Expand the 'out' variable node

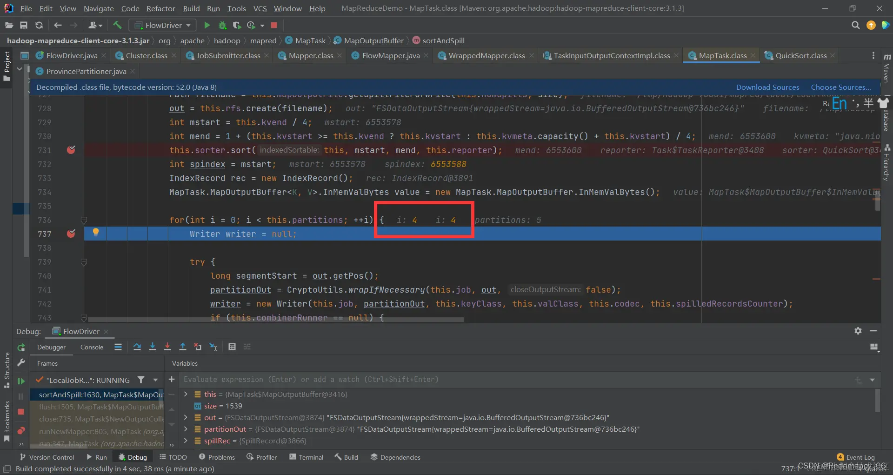[x=186, y=417]
